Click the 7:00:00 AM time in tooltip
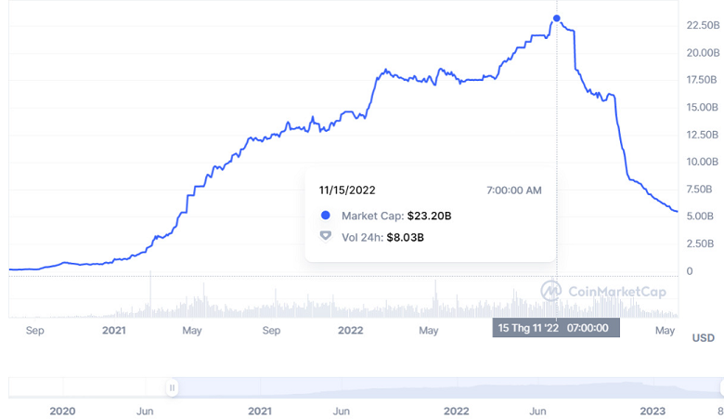The image size is (724, 419). pos(514,190)
